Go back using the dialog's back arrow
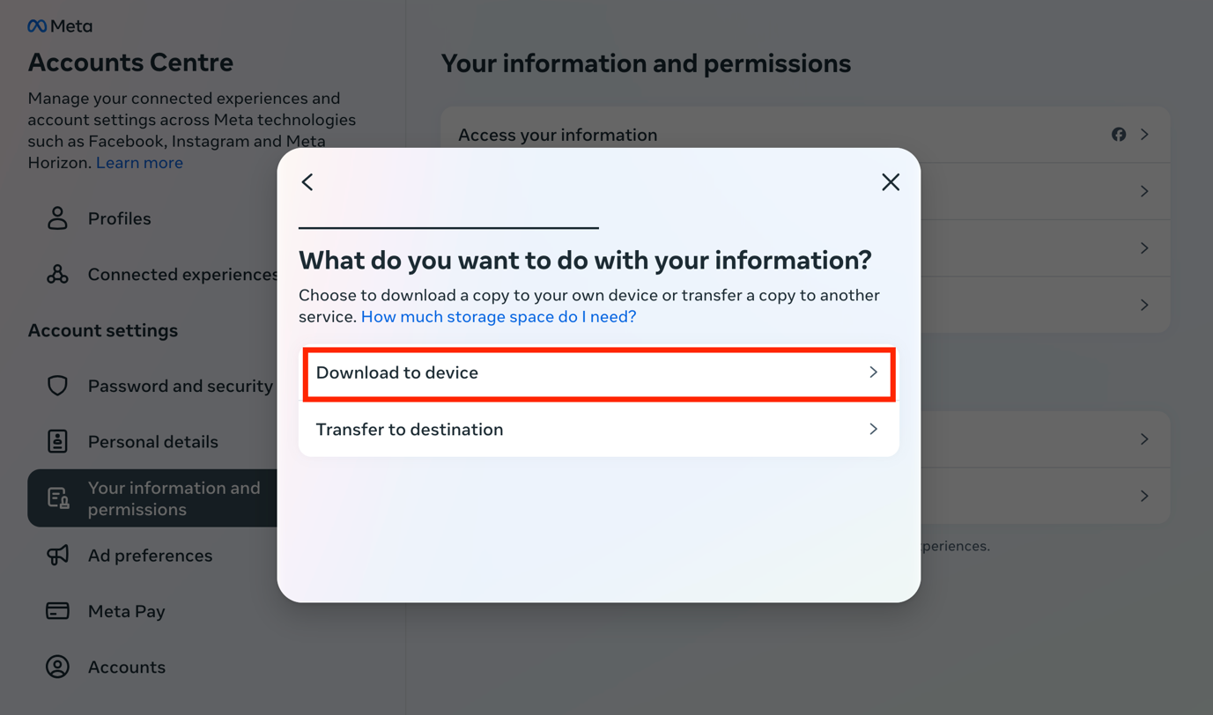 click(x=307, y=182)
